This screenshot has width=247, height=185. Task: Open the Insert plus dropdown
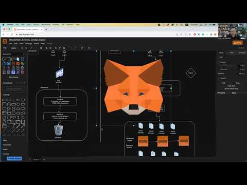click(82, 48)
